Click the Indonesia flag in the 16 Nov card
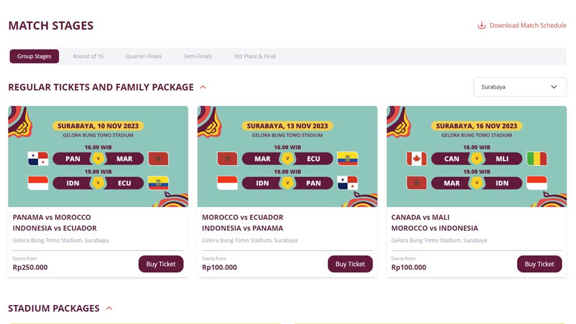This screenshot has height=324, width=576. pos(537,183)
